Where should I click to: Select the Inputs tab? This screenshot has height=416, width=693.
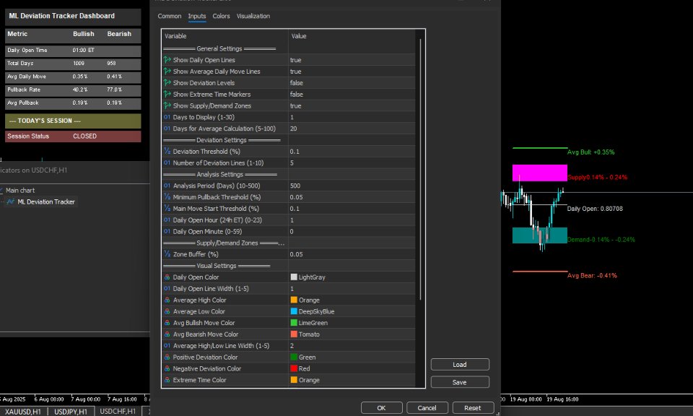click(x=196, y=16)
